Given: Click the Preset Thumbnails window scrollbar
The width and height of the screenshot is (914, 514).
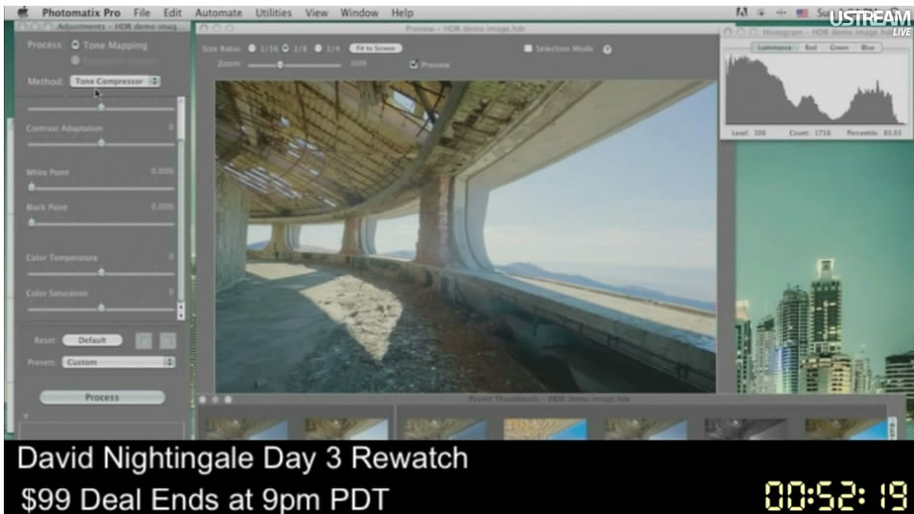Looking at the screenshot, I should tap(892, 428).
